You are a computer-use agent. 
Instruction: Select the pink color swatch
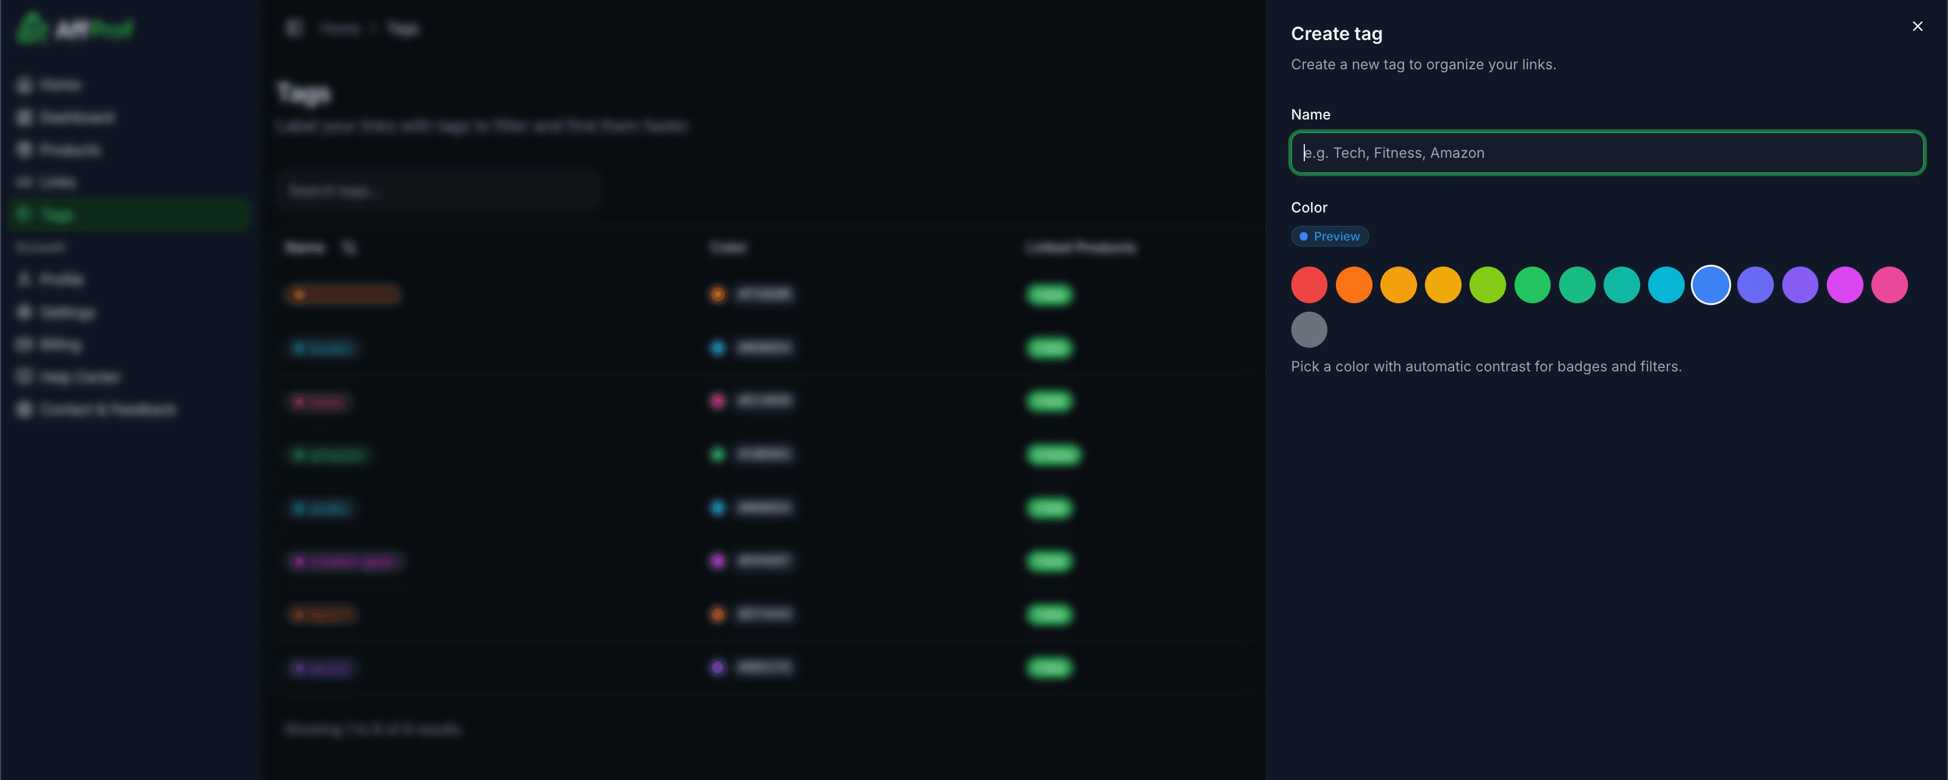[x=1889, y=285]
